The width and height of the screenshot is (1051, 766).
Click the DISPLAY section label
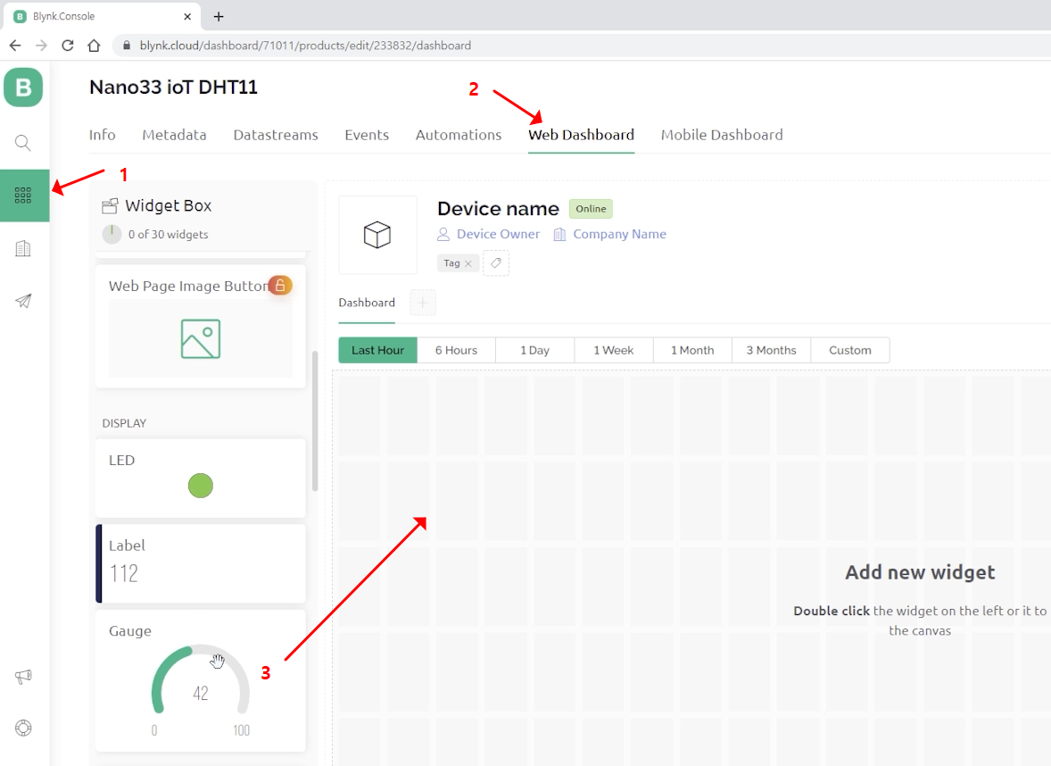pyautogui.click(x=124, y=423)
